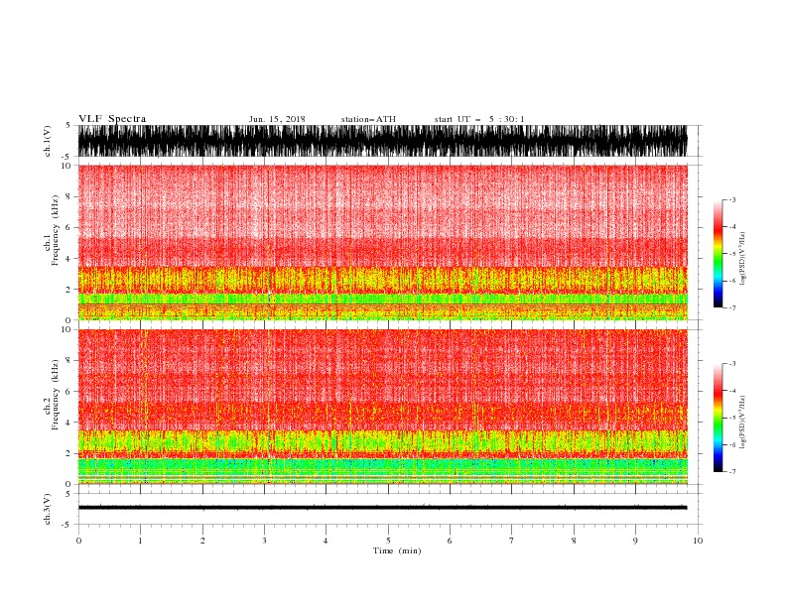This screenshot has width=786, height=607.
Task: Click the "-7" tick on ch.1 color bar
Action: tap(732, 308)
